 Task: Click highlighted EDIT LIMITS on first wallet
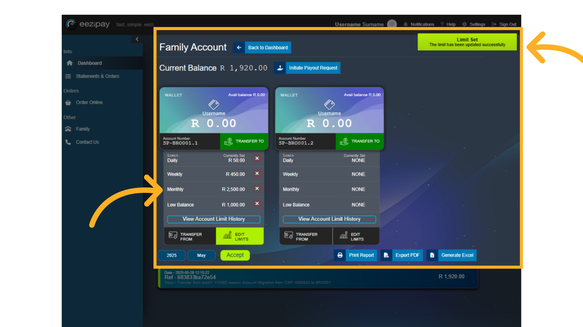[240, 236]
